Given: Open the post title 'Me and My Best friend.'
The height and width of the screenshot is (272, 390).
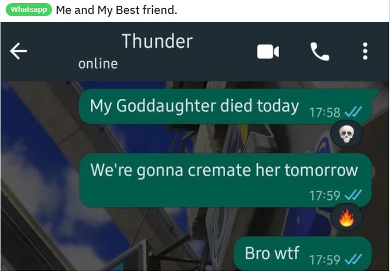Looking at the screenshot, I should [116, 10].
